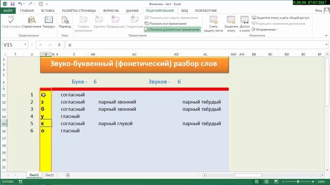Toggle Показать или скрыть примечание
The width and height of the screenshot is (330, 185).
click(x=171, y=17)
